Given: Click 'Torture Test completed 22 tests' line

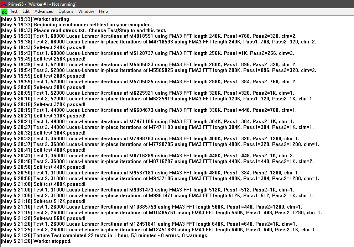Looking at the screenshot, I should (105, 236).
